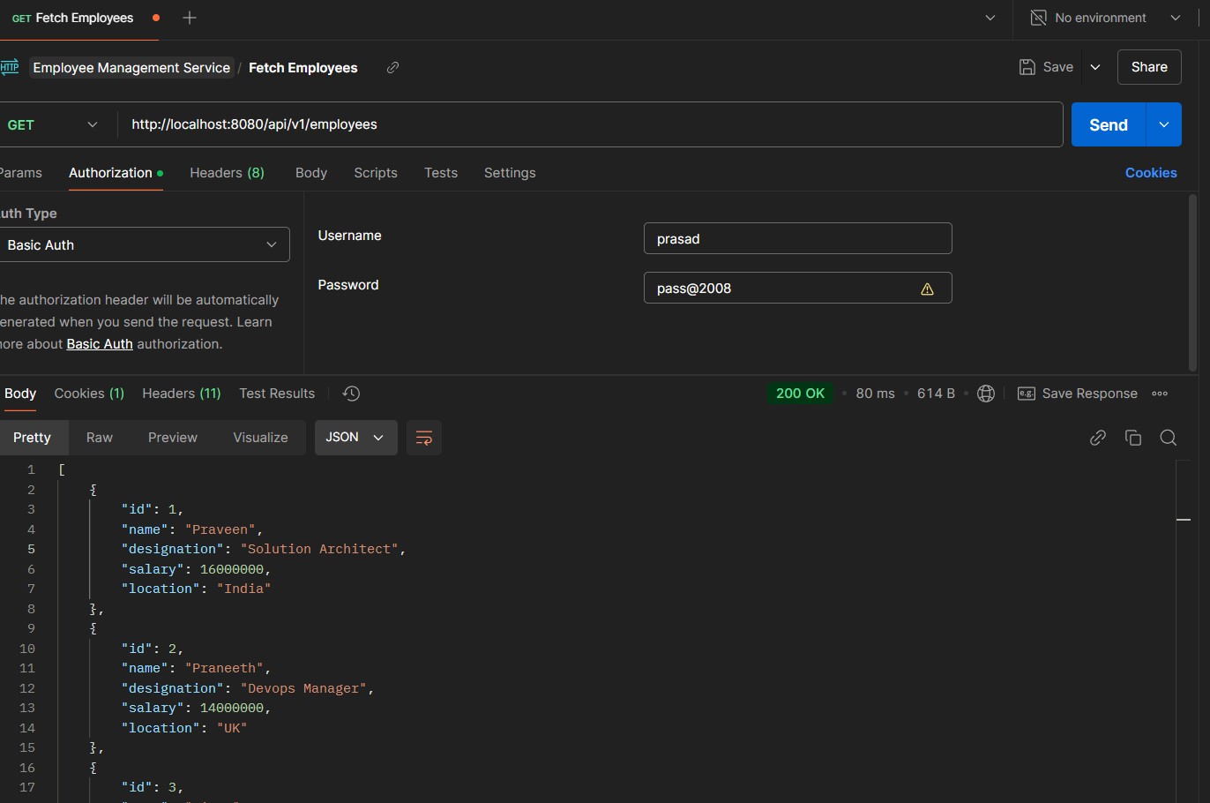Toggle line wrap icon beside JSON
Screen dimensions: 1210x803
coord(424,438)
